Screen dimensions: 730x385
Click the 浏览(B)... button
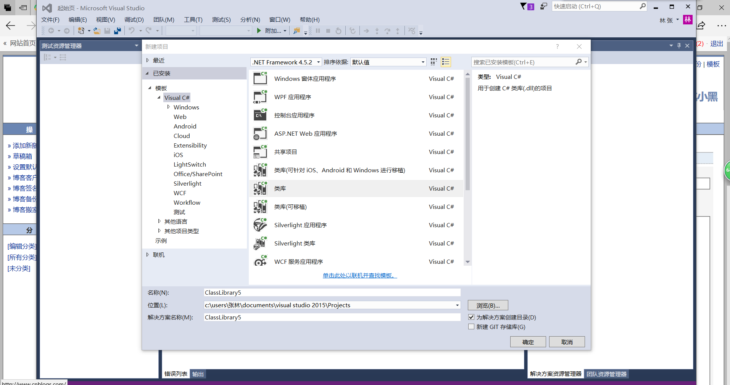pyautogui.click(x=488, y=305)
